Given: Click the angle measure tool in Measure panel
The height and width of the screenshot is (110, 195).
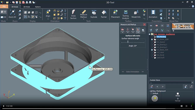Looking at the screenshot, I should coord(128,30).
